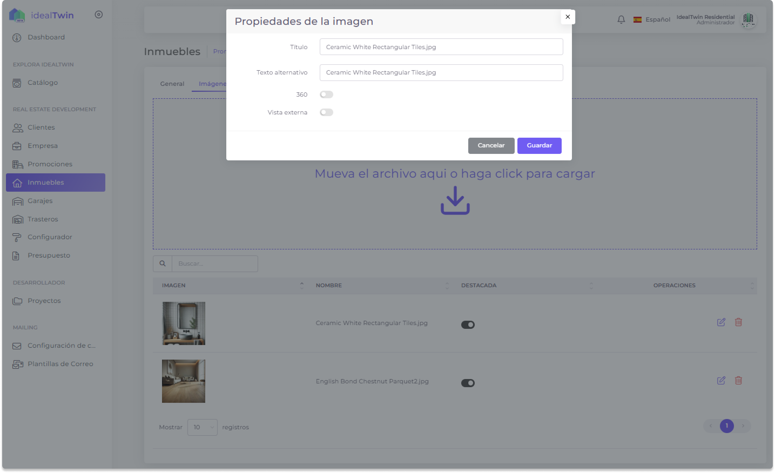
Task: Click the Guardar button
Action: pos(539,146)
